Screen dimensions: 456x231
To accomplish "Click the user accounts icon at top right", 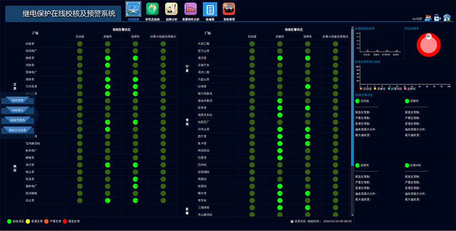I will click(428, 18).
